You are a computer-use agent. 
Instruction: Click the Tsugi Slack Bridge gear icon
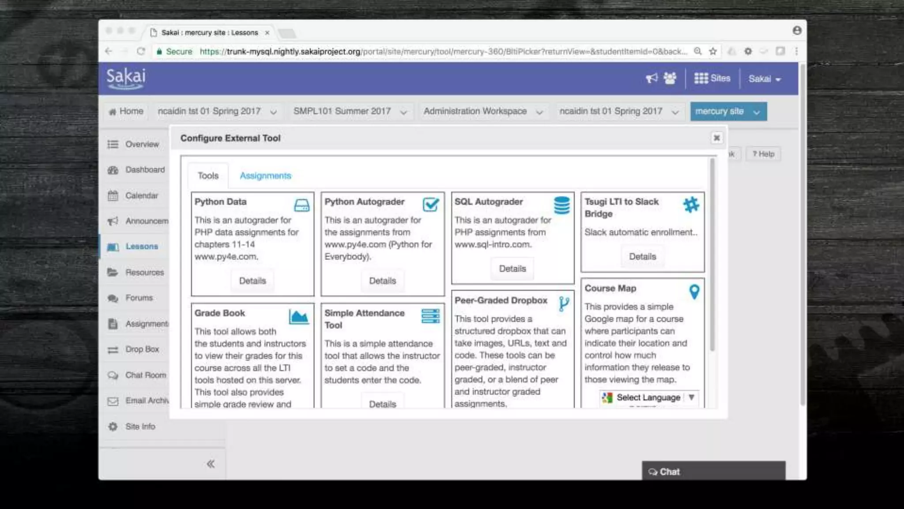point(691,205)
